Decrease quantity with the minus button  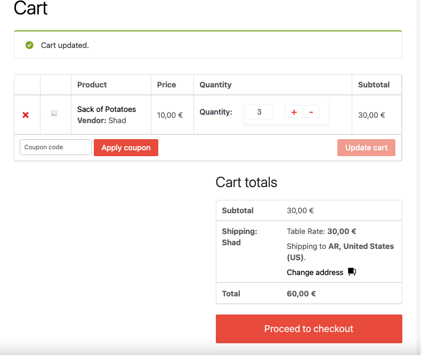click(x=311, y=112)
